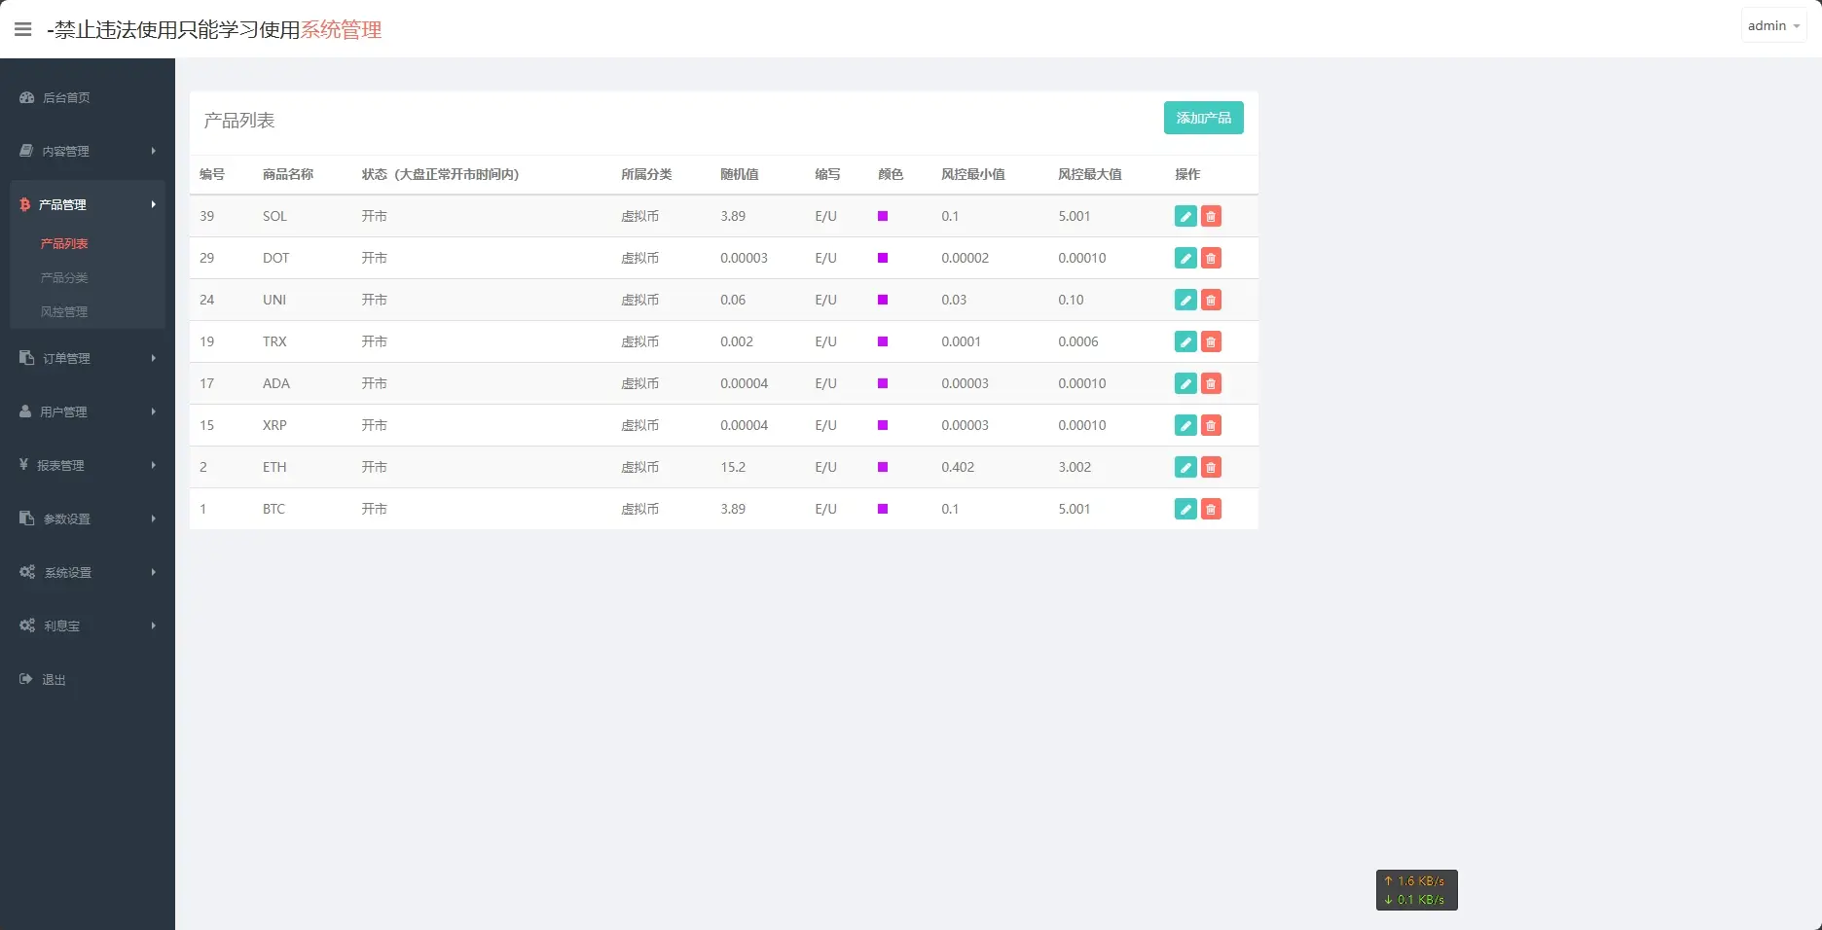The image size is (1822, 930).
Task: Click 退出 to log out
Action: click(54, 679)
